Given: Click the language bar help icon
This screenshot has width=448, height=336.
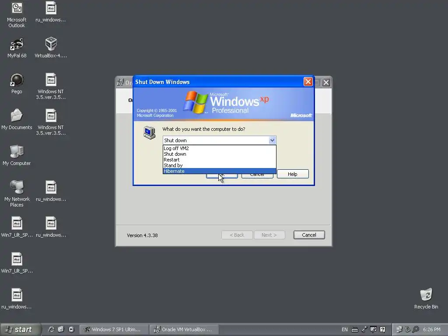Looking at the screenshot, I should click(x=382, y=329).
